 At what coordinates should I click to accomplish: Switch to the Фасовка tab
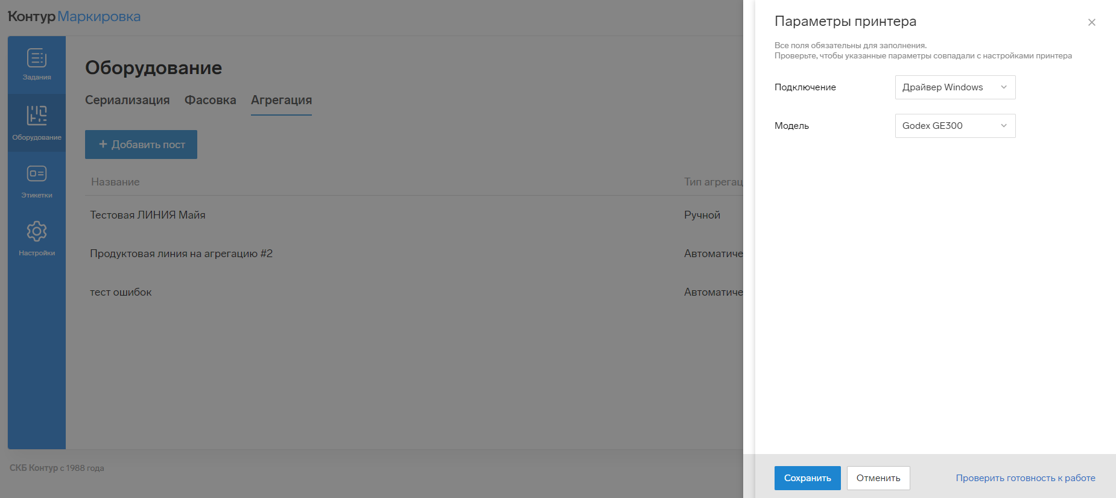pyautogui.click(x=210, y=100)
